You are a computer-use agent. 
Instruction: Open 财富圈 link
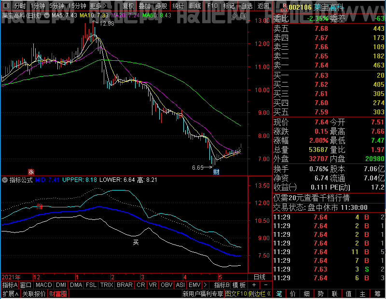tap(58, 294)
